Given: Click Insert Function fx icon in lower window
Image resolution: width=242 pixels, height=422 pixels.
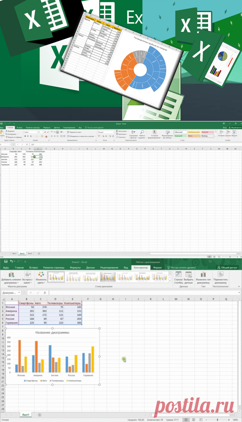Looking at the screenshot, I should point(45,292).
